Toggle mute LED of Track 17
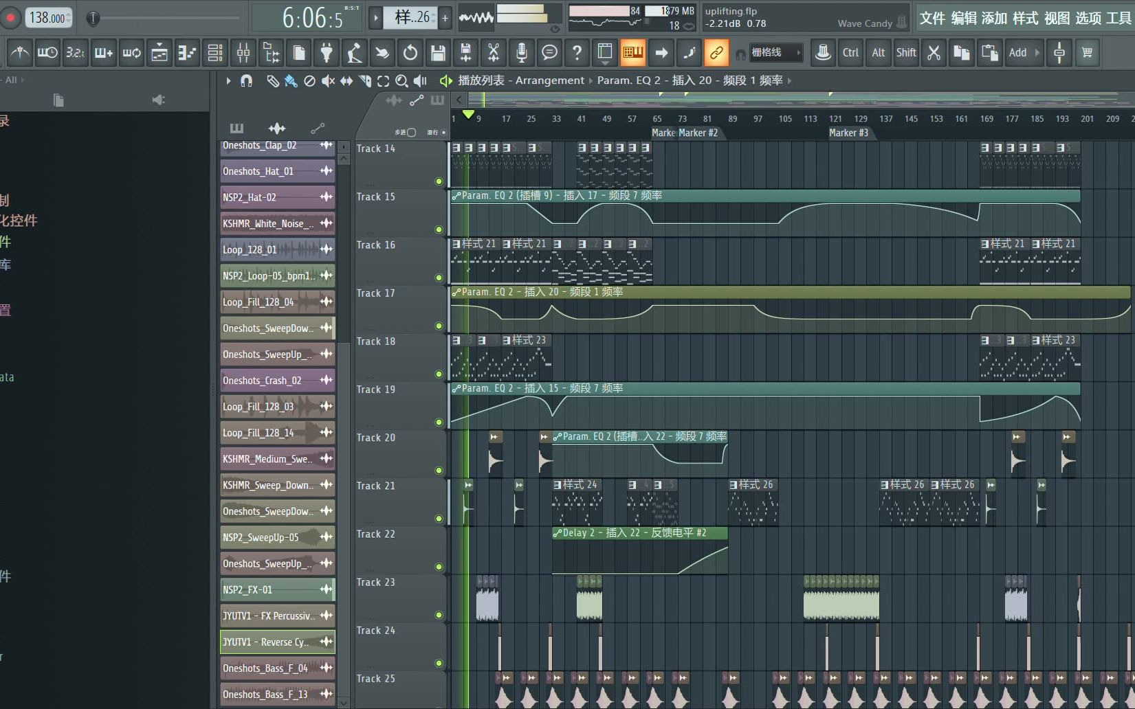Image resolution: width=1135 pixels, height=709 pixels. coord(439,326)
